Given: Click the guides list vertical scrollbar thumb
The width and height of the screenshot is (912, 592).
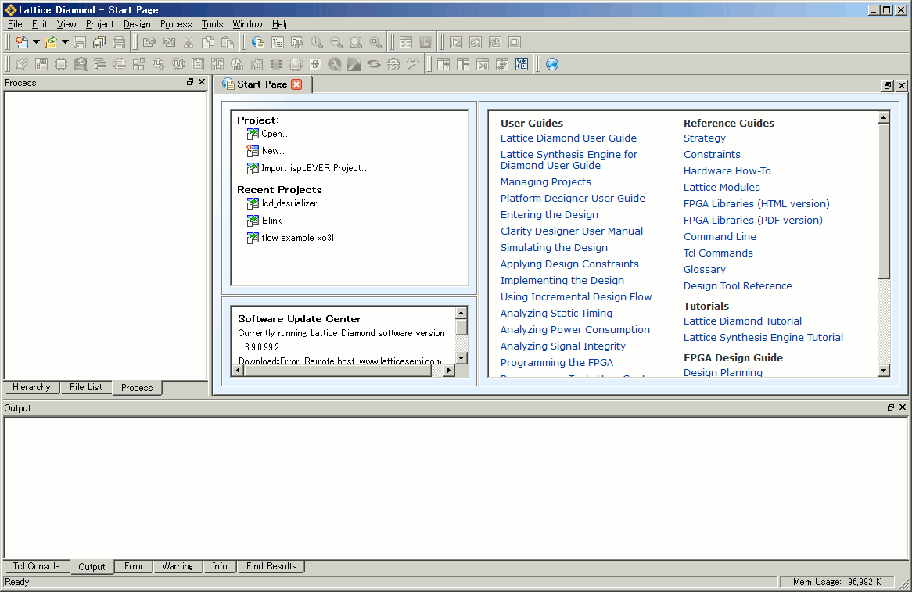Looking at the screenshot, I should tap(884, 199).
